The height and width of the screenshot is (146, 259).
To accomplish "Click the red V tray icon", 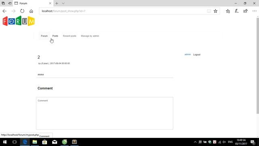I will pyautogui.click(x=214, y=142).
